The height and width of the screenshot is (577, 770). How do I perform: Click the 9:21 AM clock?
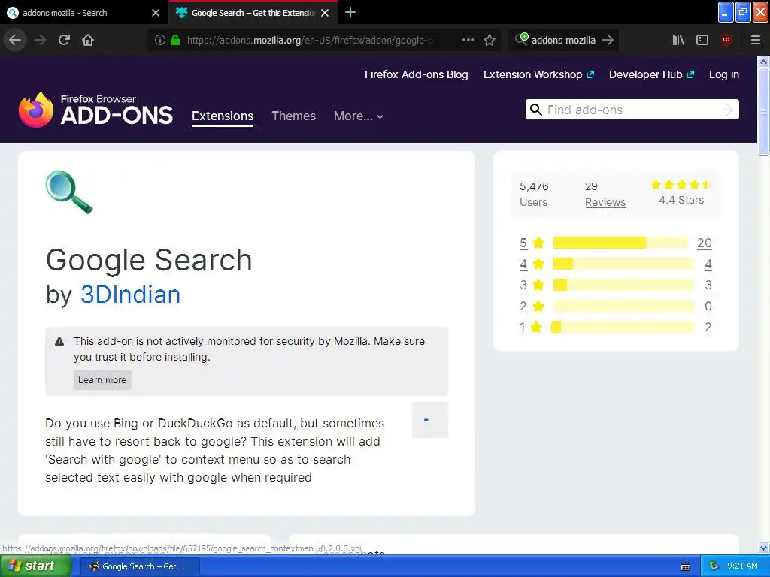pyautogui.click(x=742, y=566)
